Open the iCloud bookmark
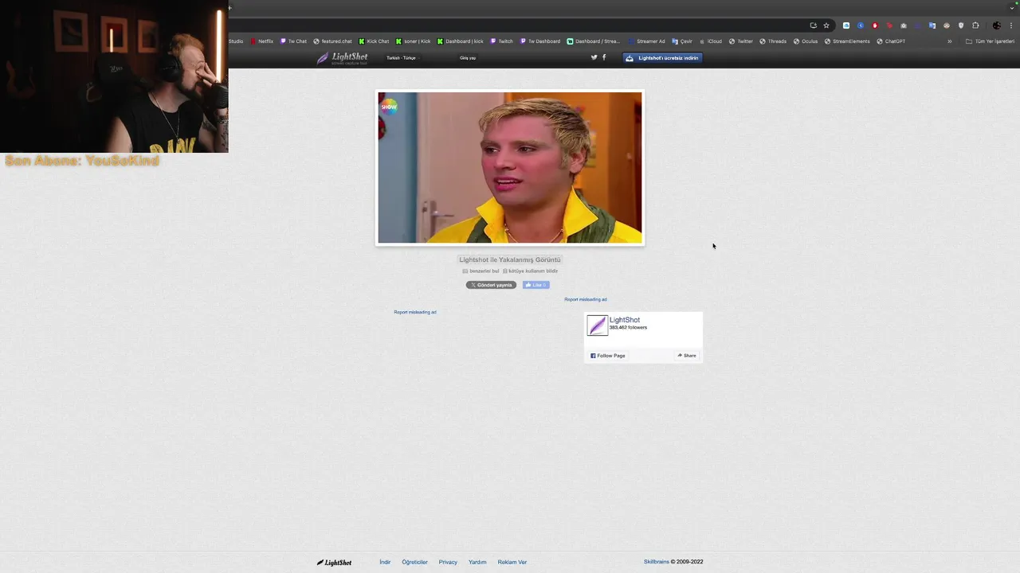The width and height of the screenshot is (1020, 573). (711, 41)
